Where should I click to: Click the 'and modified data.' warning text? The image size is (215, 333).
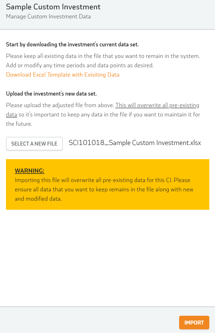38,199
